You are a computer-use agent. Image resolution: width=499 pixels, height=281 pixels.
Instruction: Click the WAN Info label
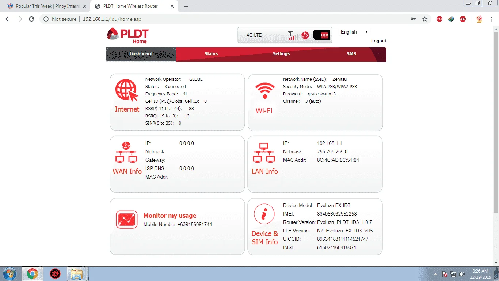(127, 171)
